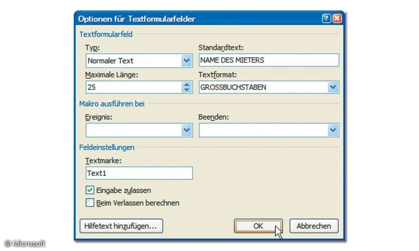
Task: Enable Beim Verlassen berechnen checkbox
Action: (x=90, y=203)
